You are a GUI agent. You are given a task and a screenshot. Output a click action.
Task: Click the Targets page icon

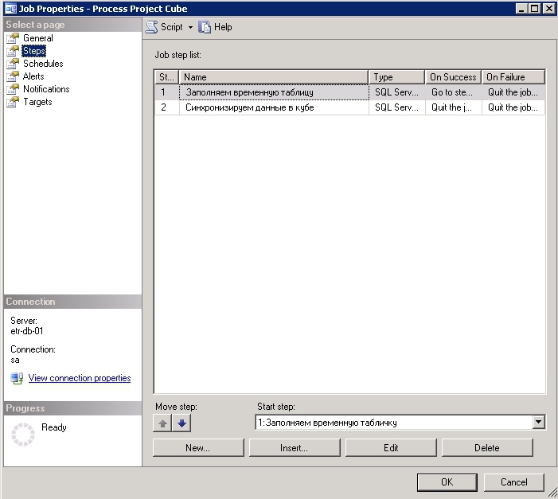click(13, 102)
